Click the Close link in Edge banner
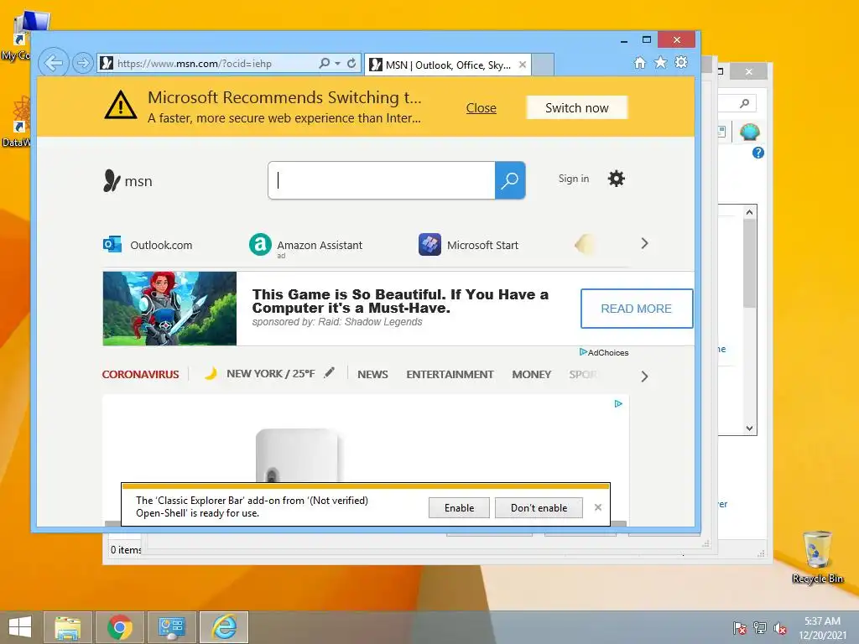 pyautogui.click(x=481, y=108)
